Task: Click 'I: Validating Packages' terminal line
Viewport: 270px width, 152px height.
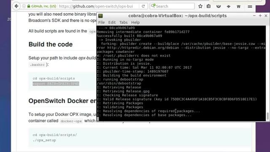Action: [x=120, y=107]
